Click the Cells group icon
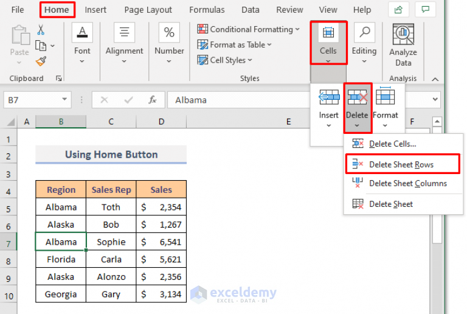Viewport: 467px width, 314px height. (x=328, y=32)
